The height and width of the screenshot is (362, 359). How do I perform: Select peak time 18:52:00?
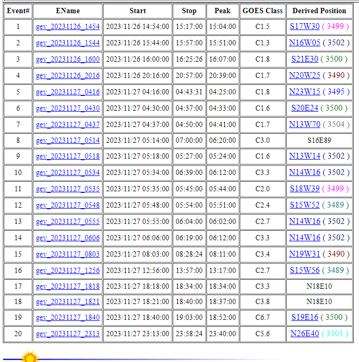(222, 318)
